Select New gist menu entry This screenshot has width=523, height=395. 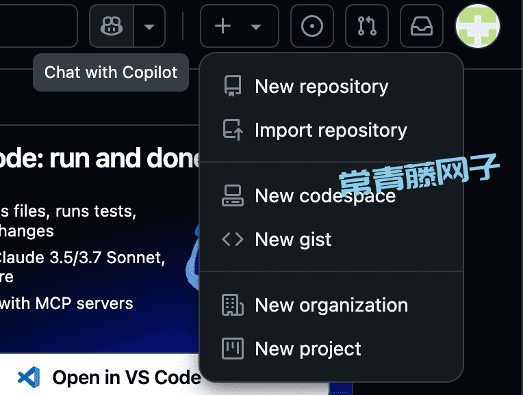click(x=331, y=239)
